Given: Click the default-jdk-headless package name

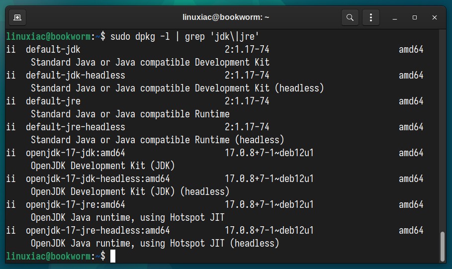Looking at the screenshot, I should 76,75.
